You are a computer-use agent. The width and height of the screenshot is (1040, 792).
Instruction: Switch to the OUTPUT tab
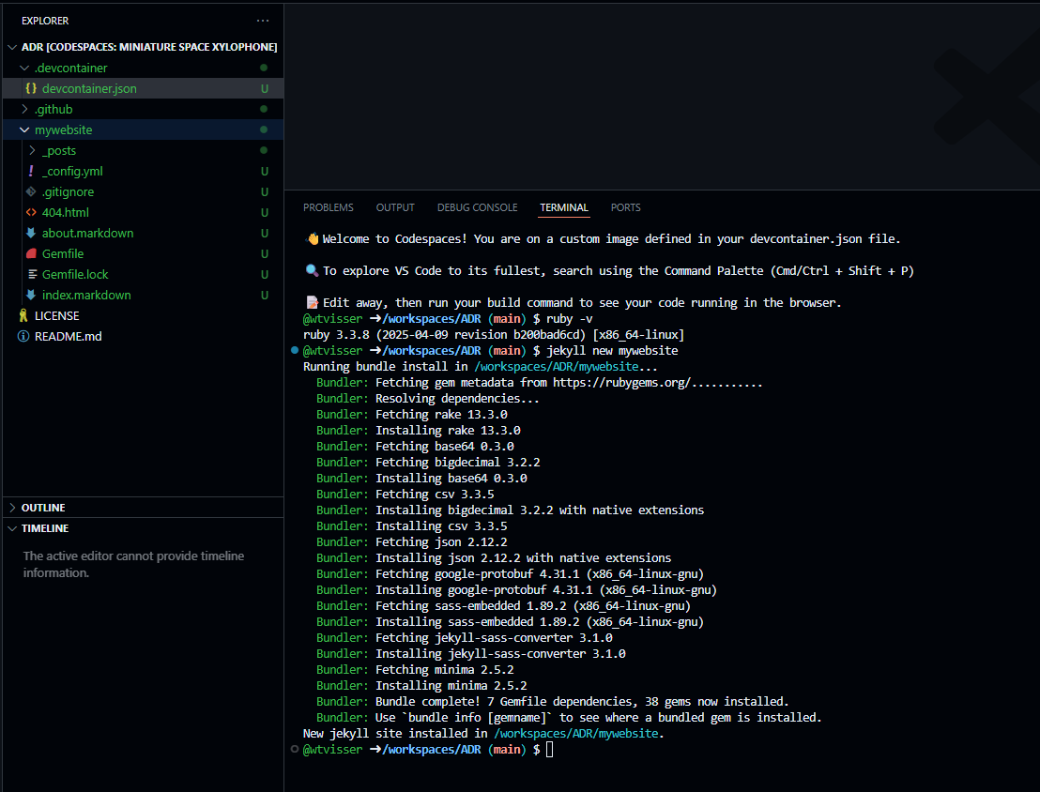pyautogui.click(x=395, y=207)
